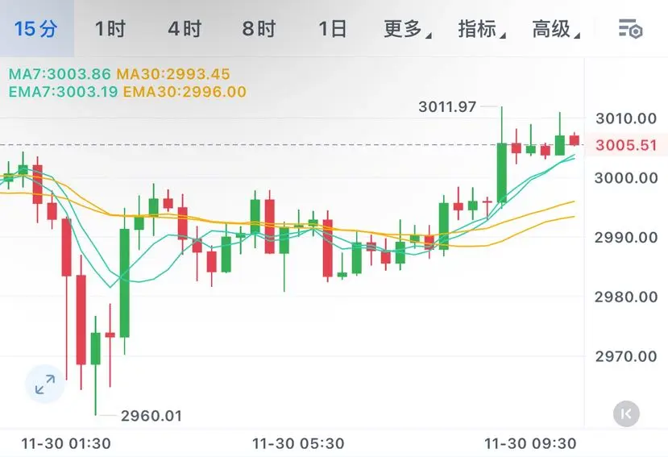Click the 2980.00 price axis label
Viewport: 668px width, 457px height.
pyautogui.click(x=626, y=297)
